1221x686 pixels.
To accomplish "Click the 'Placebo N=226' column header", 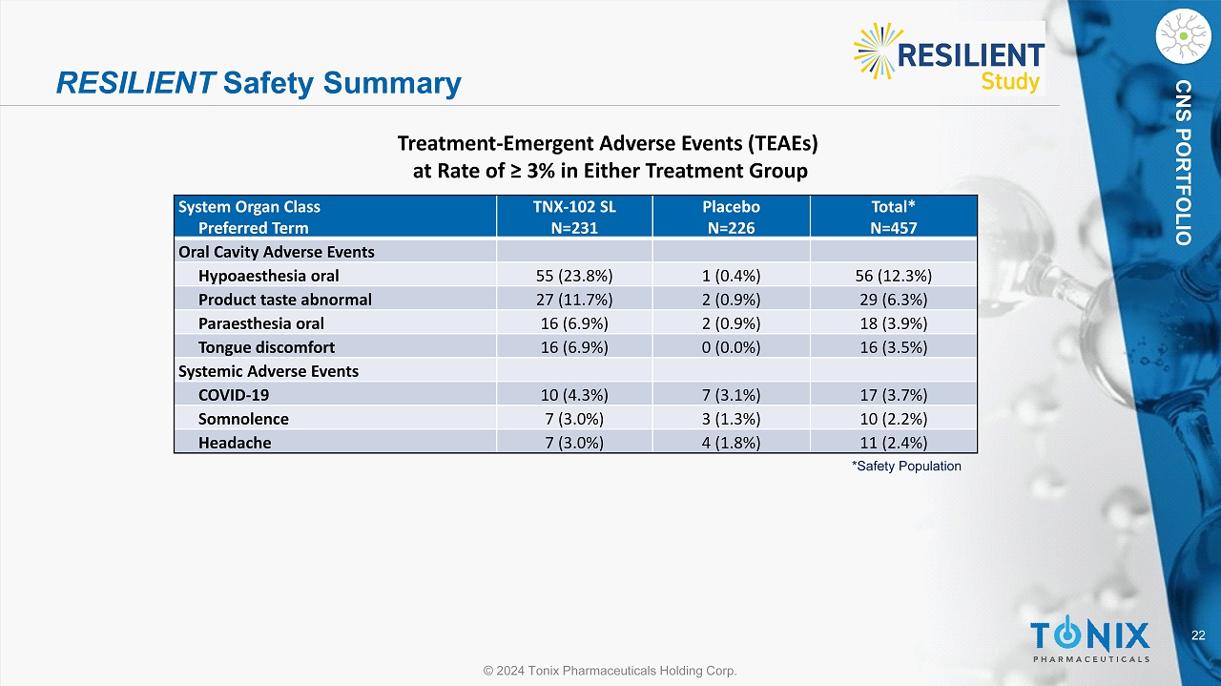I will pyautogui.click(x=732, y=217).
